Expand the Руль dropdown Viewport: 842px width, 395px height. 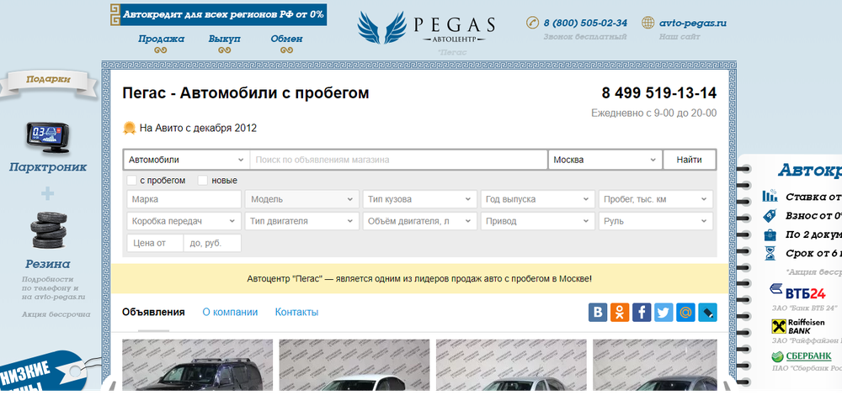tap(656, 221)
